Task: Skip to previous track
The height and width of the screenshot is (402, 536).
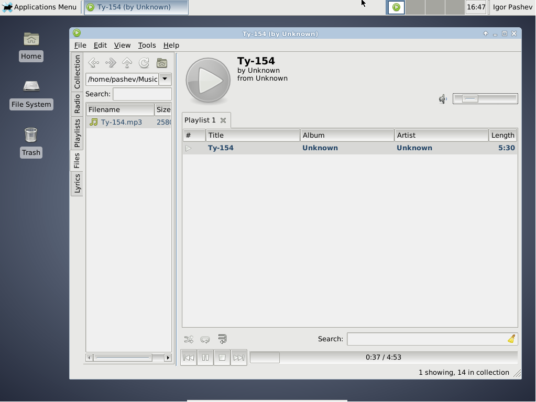Action: click(x=188, y=358)
